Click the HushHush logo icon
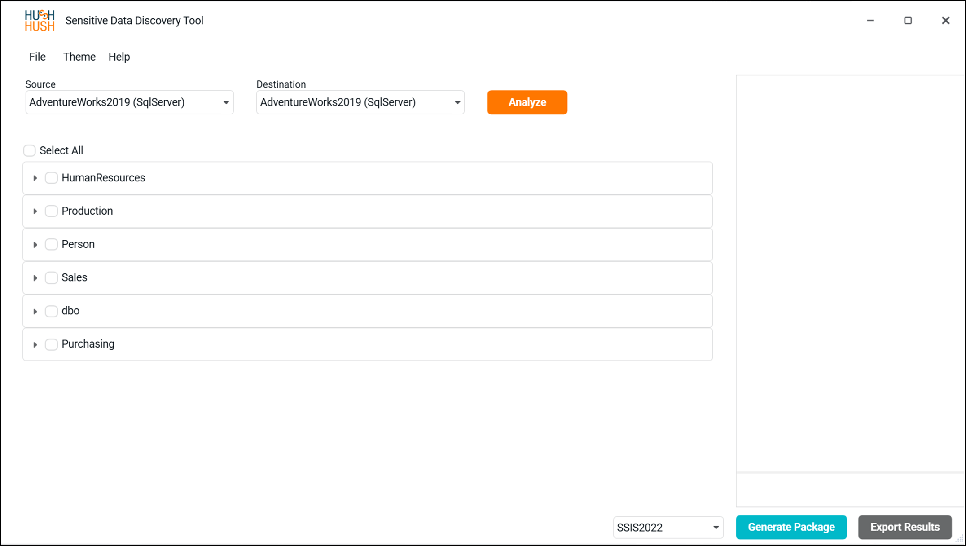This screenshot has height=546, width=966. pyautogui.click(x=40, y=21)
